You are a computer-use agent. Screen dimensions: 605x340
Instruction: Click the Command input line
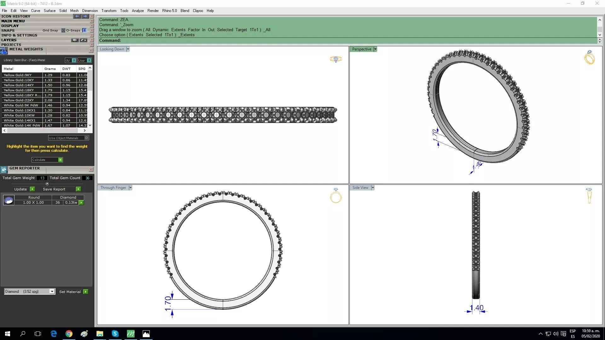[347, 40]
